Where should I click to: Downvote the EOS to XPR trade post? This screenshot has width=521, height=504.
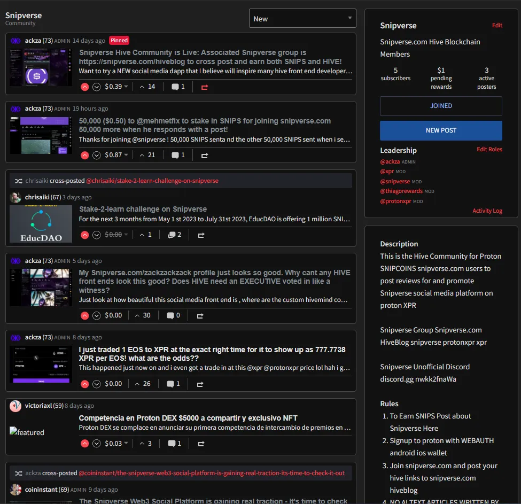pos(96,384)
